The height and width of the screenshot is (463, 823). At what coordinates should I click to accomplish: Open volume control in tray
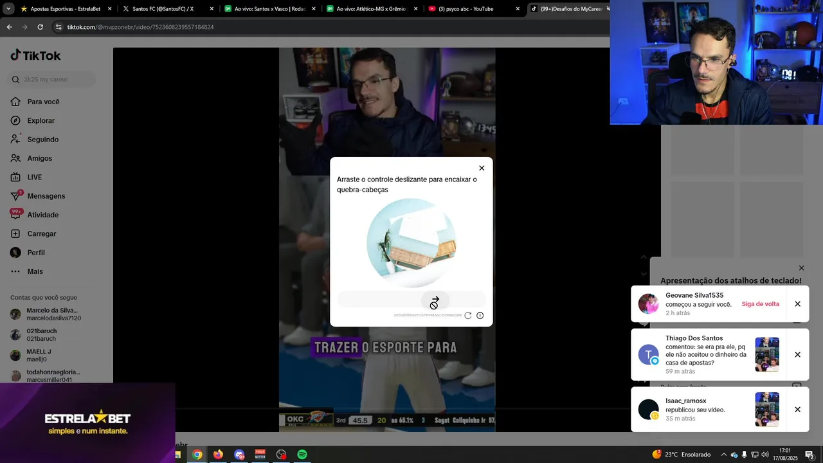tap(765, 455)
